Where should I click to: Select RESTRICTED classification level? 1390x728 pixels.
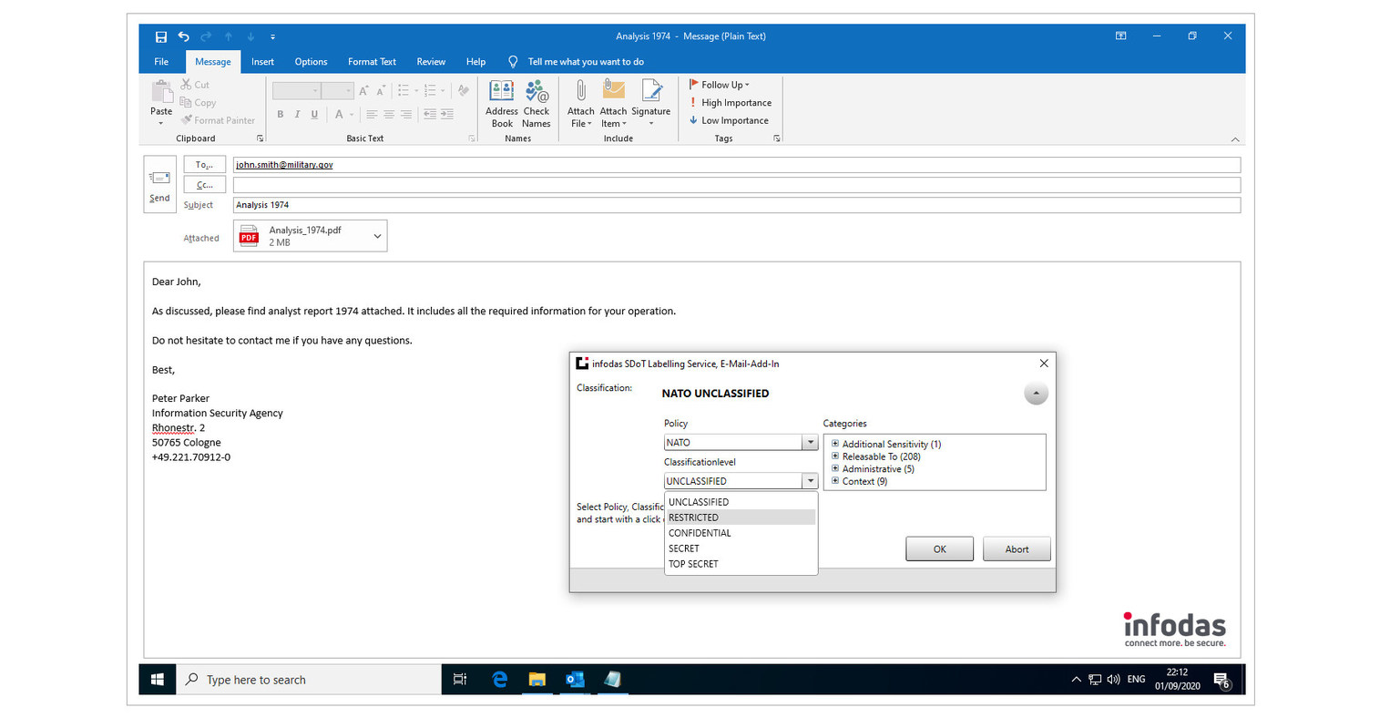point(694,518)
